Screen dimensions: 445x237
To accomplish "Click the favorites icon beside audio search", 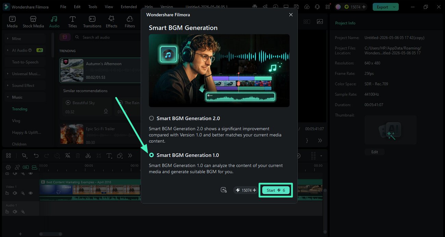I will click(x=65, y=37).
